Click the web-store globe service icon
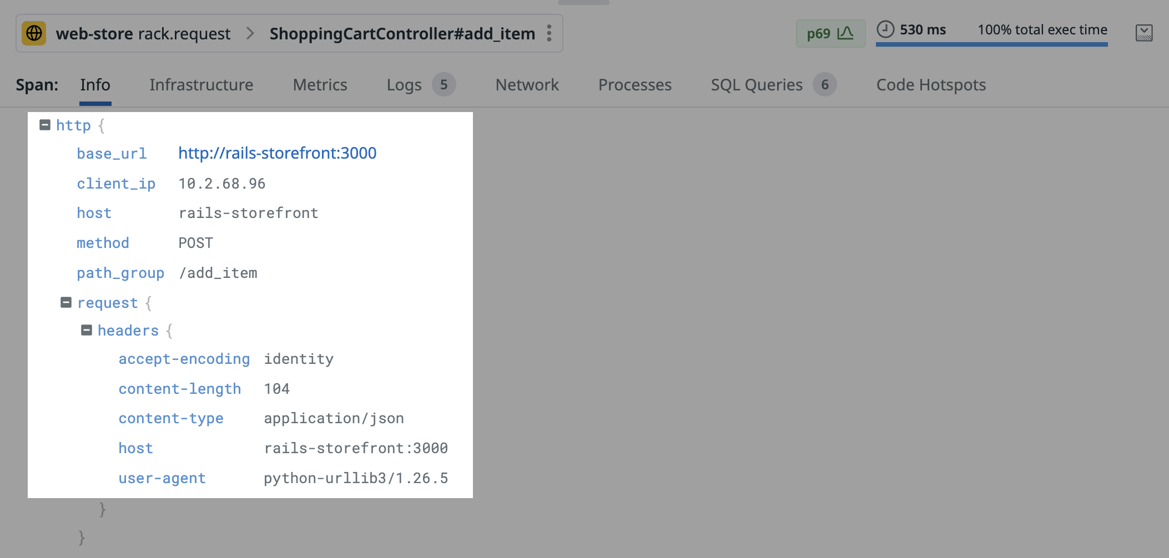Viewport: 1169px width, 558px height. 34,33
